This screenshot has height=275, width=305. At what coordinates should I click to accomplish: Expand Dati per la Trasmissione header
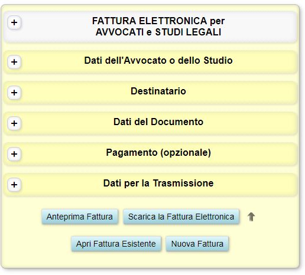[x=150, y=185]
